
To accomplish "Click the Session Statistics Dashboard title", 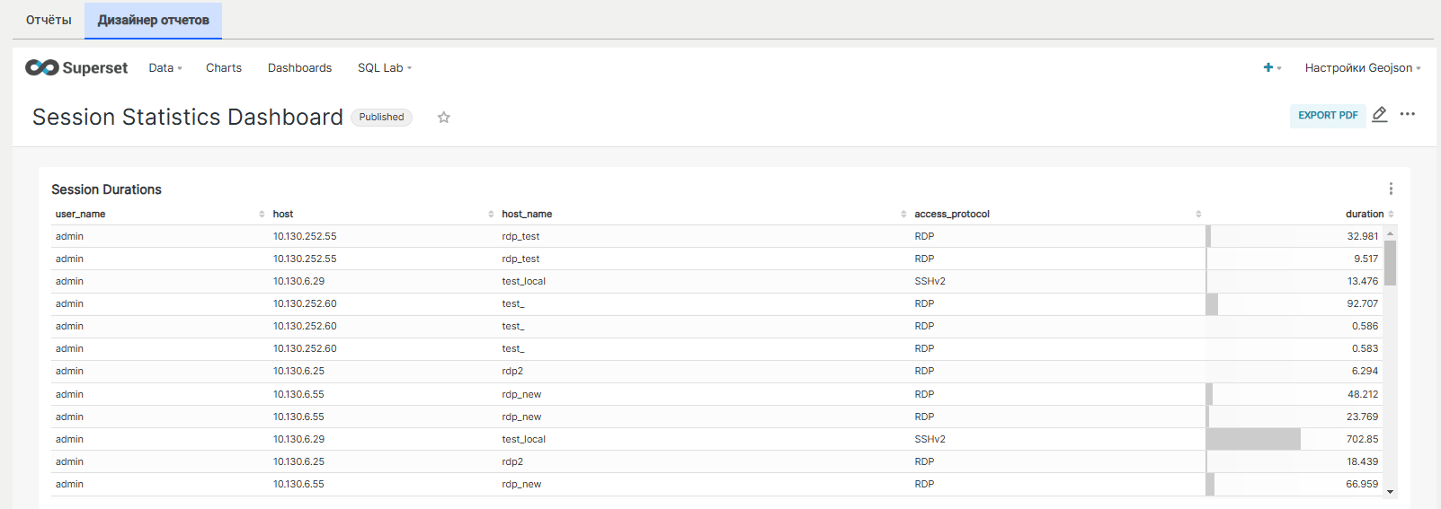I will click(188, 117).
